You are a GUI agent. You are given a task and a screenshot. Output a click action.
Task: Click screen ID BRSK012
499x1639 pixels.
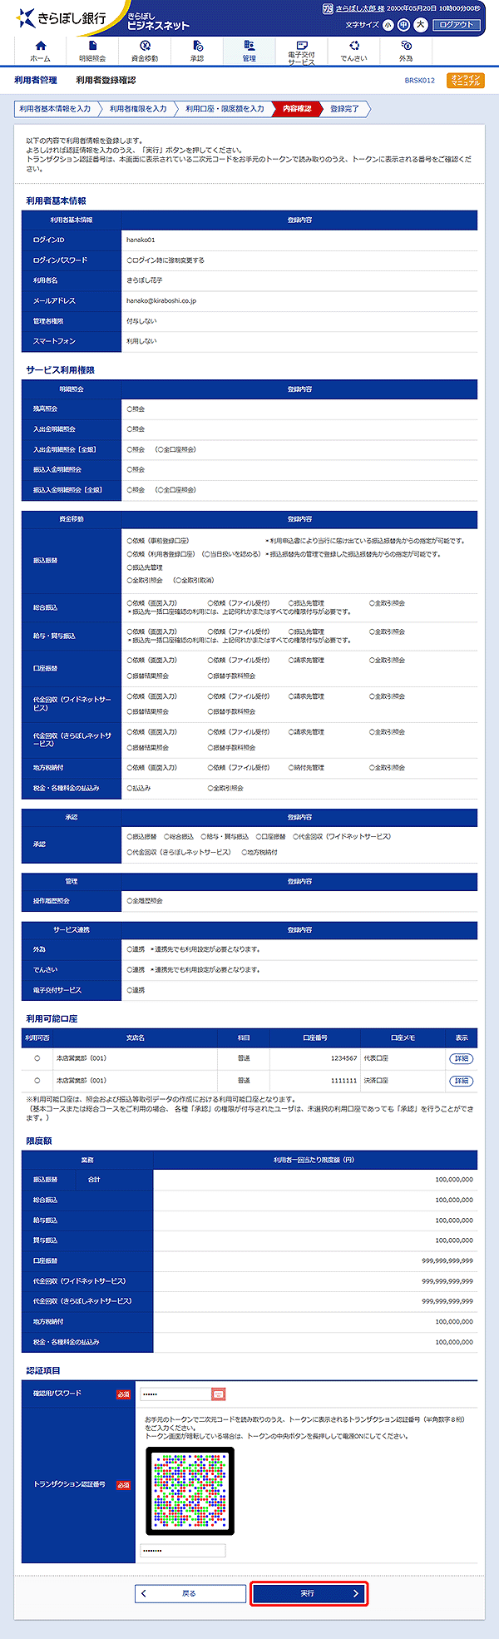[x=419, y=81]
